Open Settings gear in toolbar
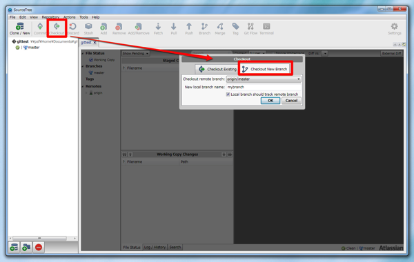 point(394,28)
